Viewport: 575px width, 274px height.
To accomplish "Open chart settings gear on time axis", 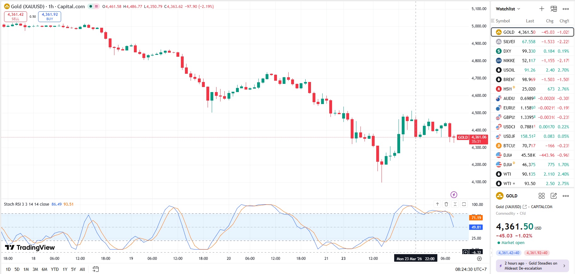I will [479, 259].
